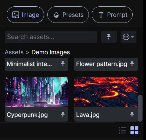This screenshot has width=146, height=140.
Task: Go back to Assets breadcrumb
Action: pyautogui.click(x=14, y=52)
